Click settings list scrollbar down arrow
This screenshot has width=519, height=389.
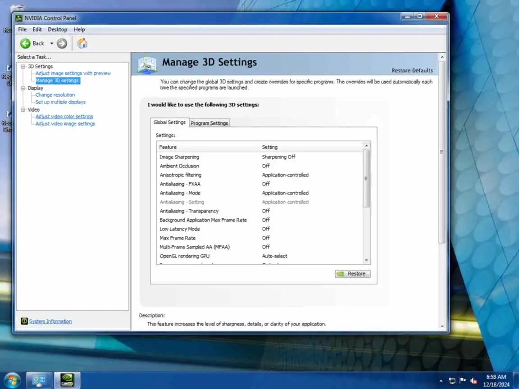(x=366, y=260)
